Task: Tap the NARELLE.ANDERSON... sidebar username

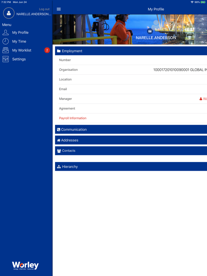Action: pyautogui.click(x=34, y=14)
